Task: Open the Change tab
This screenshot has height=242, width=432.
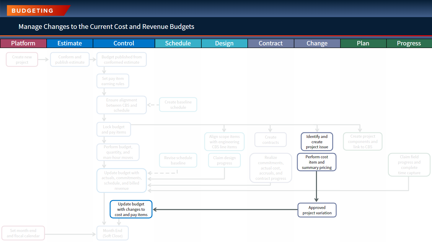Action: point(317,43)
